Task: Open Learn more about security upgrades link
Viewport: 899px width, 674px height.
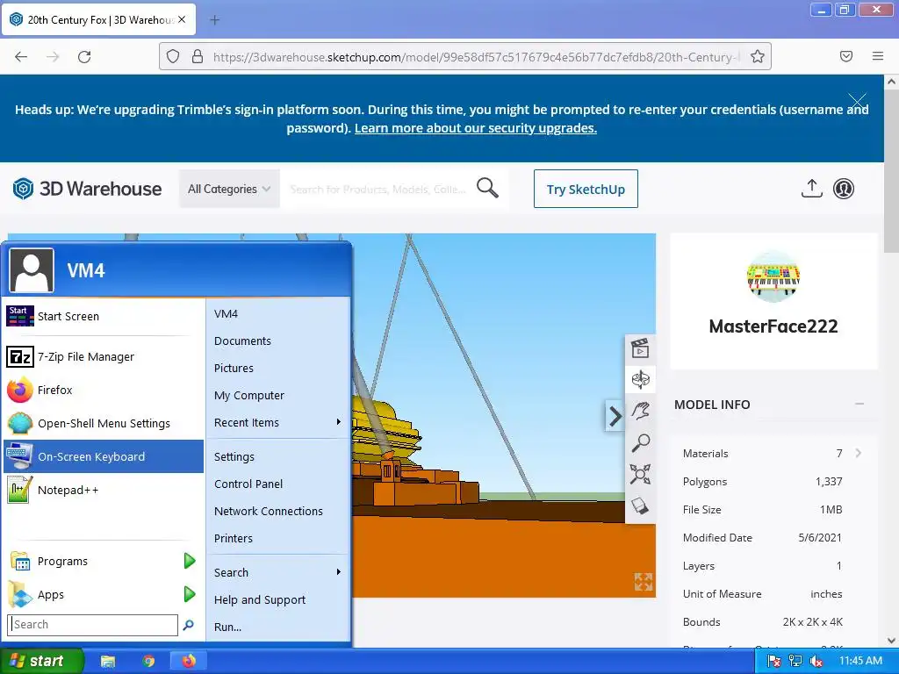Action: [475, 128]
